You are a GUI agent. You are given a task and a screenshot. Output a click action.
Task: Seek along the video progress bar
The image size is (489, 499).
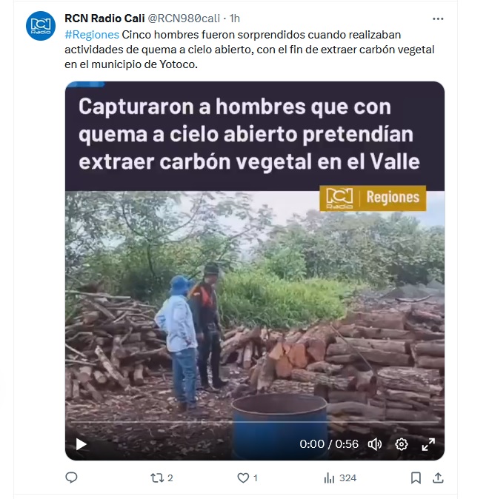point(255,422)
